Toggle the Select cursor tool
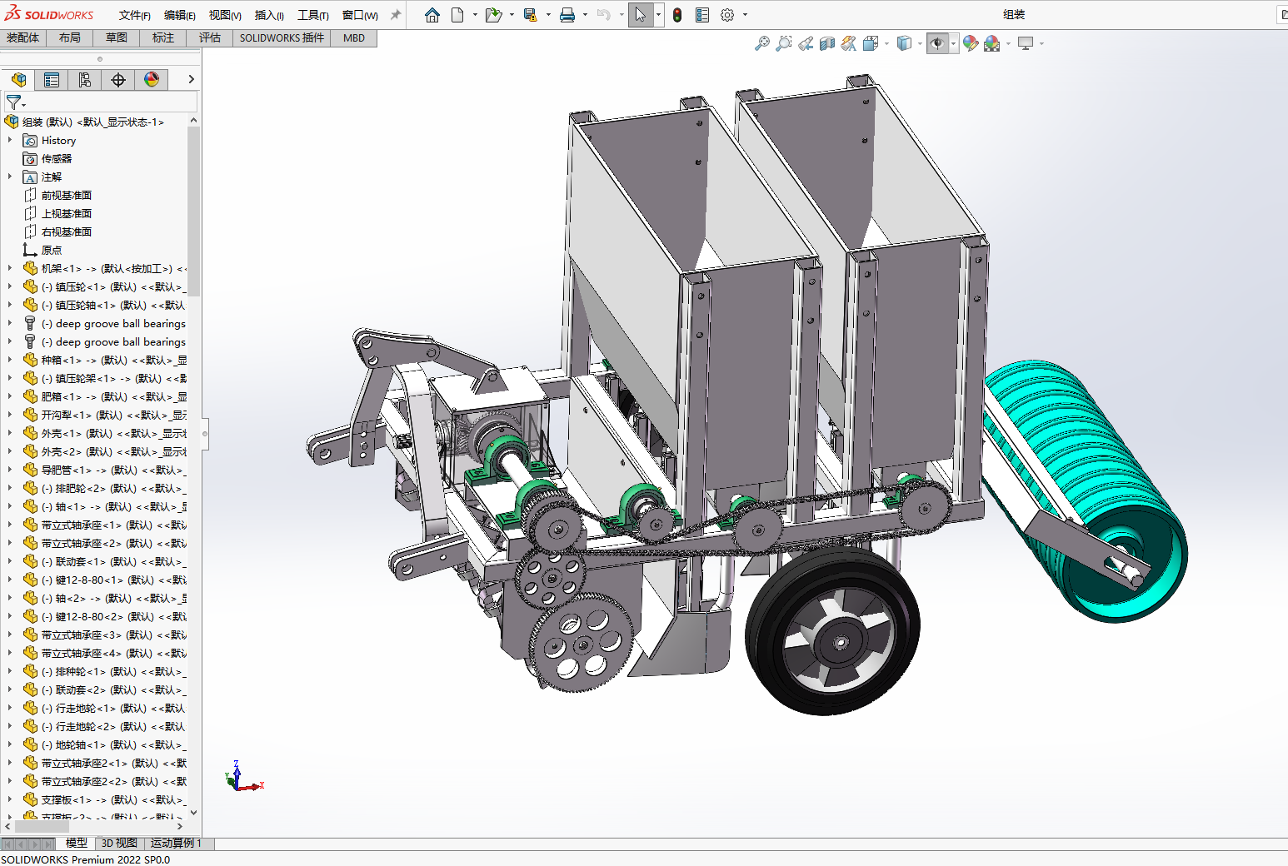The width and height of the screenshot is (1288, 866). tap(640, 15)
